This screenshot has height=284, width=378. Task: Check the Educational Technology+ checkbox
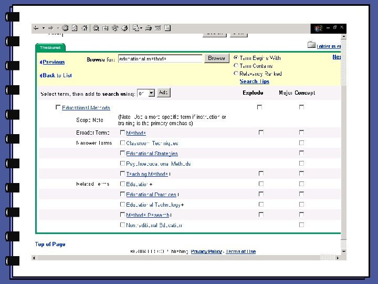tap(122, 204)
